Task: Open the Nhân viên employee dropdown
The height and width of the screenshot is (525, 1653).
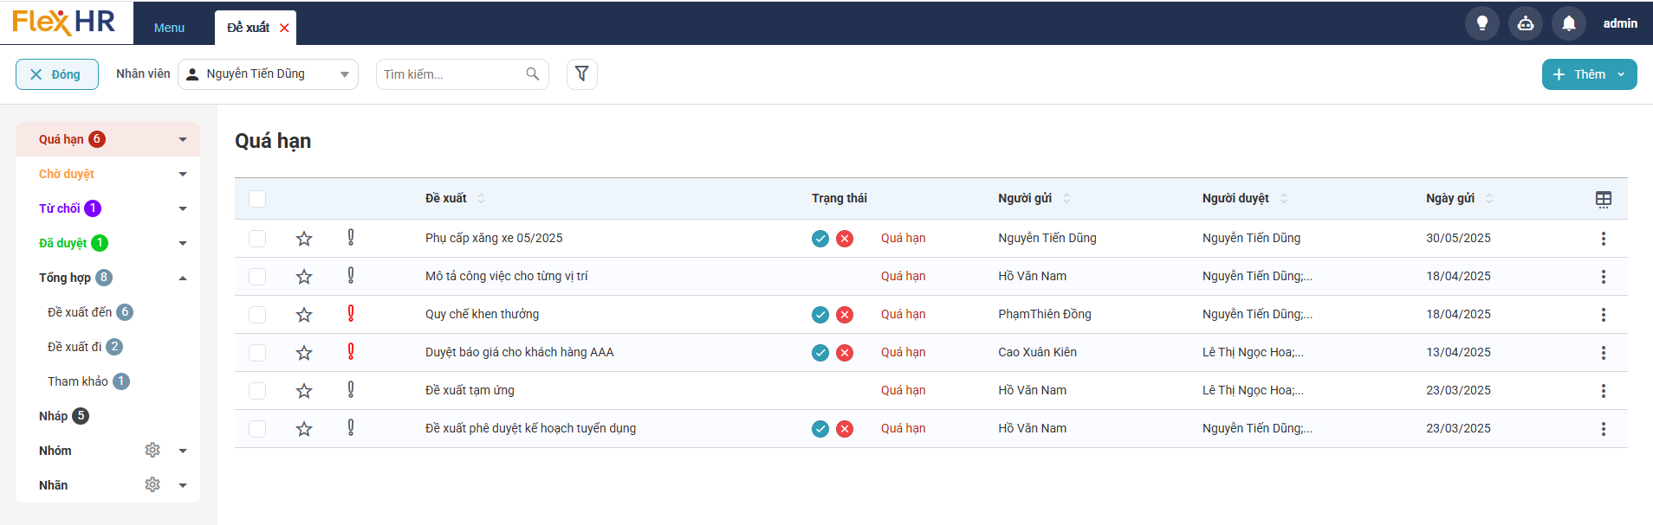Action: (x=268, y=74)
